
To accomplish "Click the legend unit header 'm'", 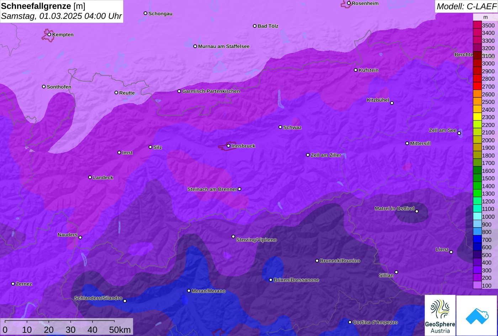I will coord(485,17).
